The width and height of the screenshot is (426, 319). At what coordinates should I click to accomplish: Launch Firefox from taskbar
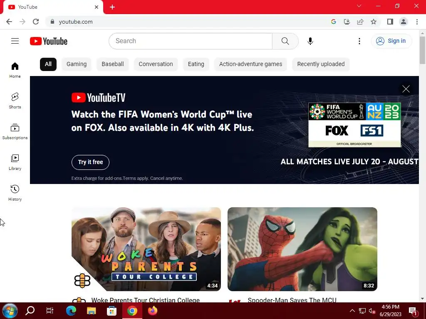point(152,311)
